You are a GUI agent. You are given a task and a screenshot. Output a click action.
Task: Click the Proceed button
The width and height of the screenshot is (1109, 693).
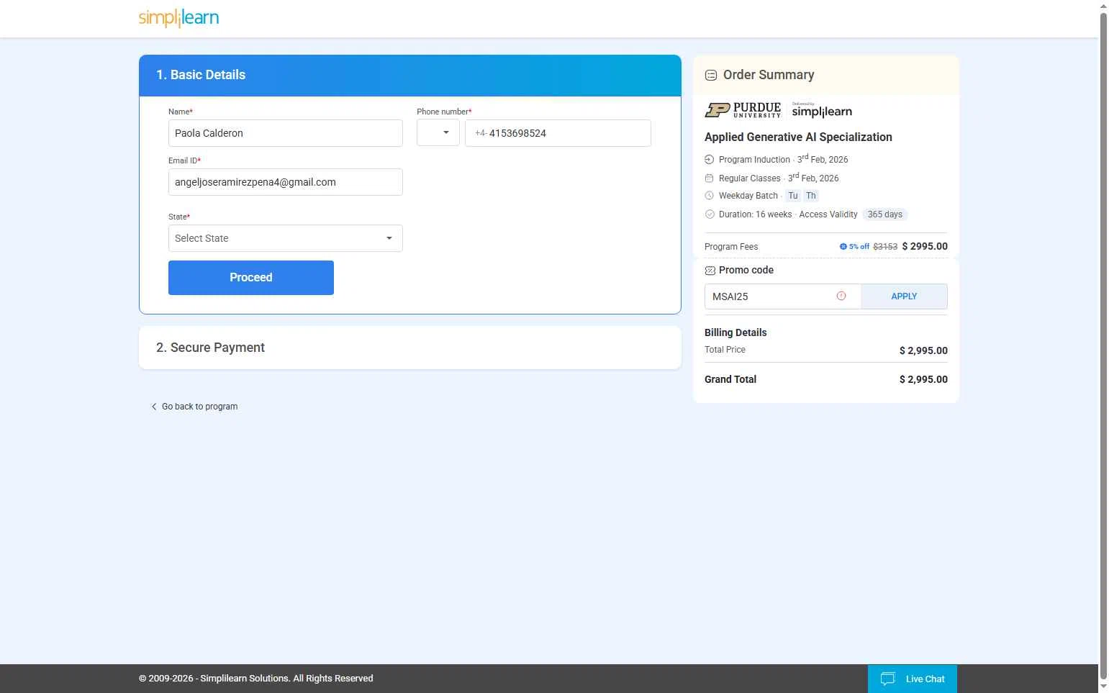point(251,278)
